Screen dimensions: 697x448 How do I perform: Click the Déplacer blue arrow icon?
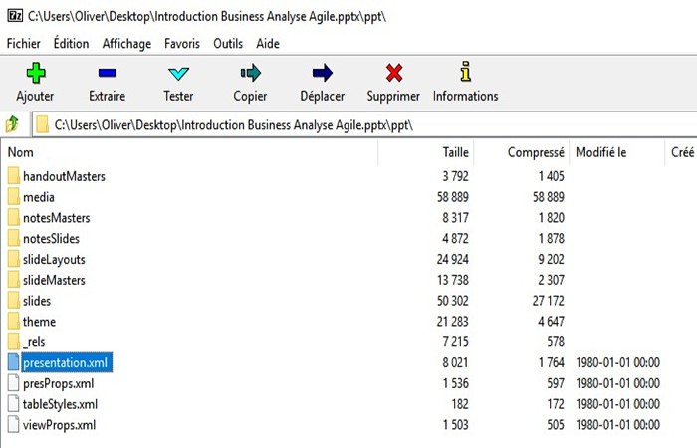(323, 73)
